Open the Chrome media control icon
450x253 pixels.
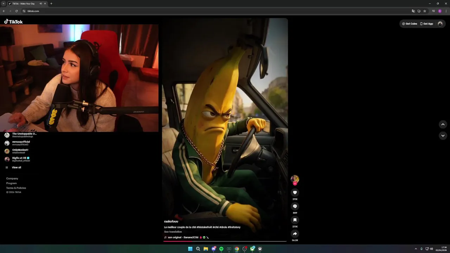click(x=433, y=11)
